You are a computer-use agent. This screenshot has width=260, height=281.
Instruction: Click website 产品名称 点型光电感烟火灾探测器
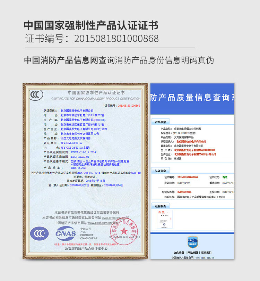(188, 129)
